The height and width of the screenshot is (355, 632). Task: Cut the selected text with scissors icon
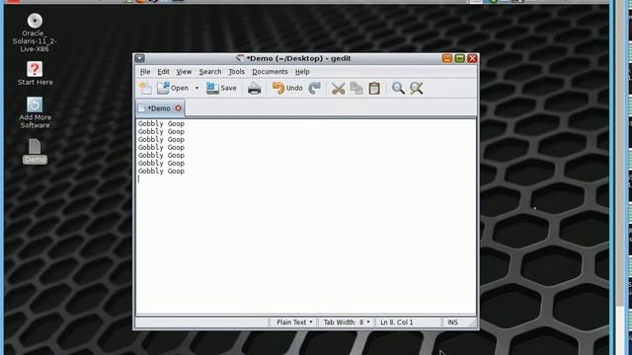point(338,88)
